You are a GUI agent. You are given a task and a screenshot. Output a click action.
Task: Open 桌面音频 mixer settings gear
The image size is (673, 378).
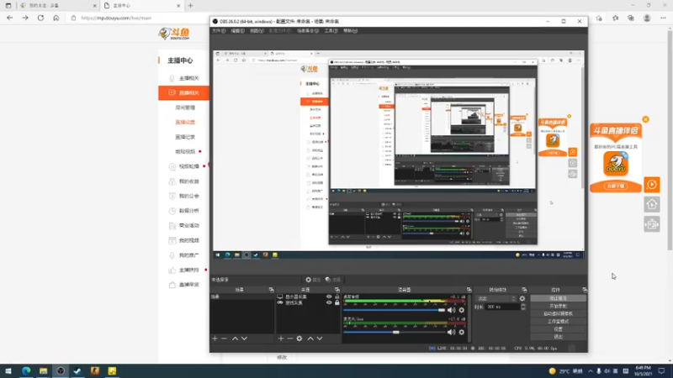[461, 310]
